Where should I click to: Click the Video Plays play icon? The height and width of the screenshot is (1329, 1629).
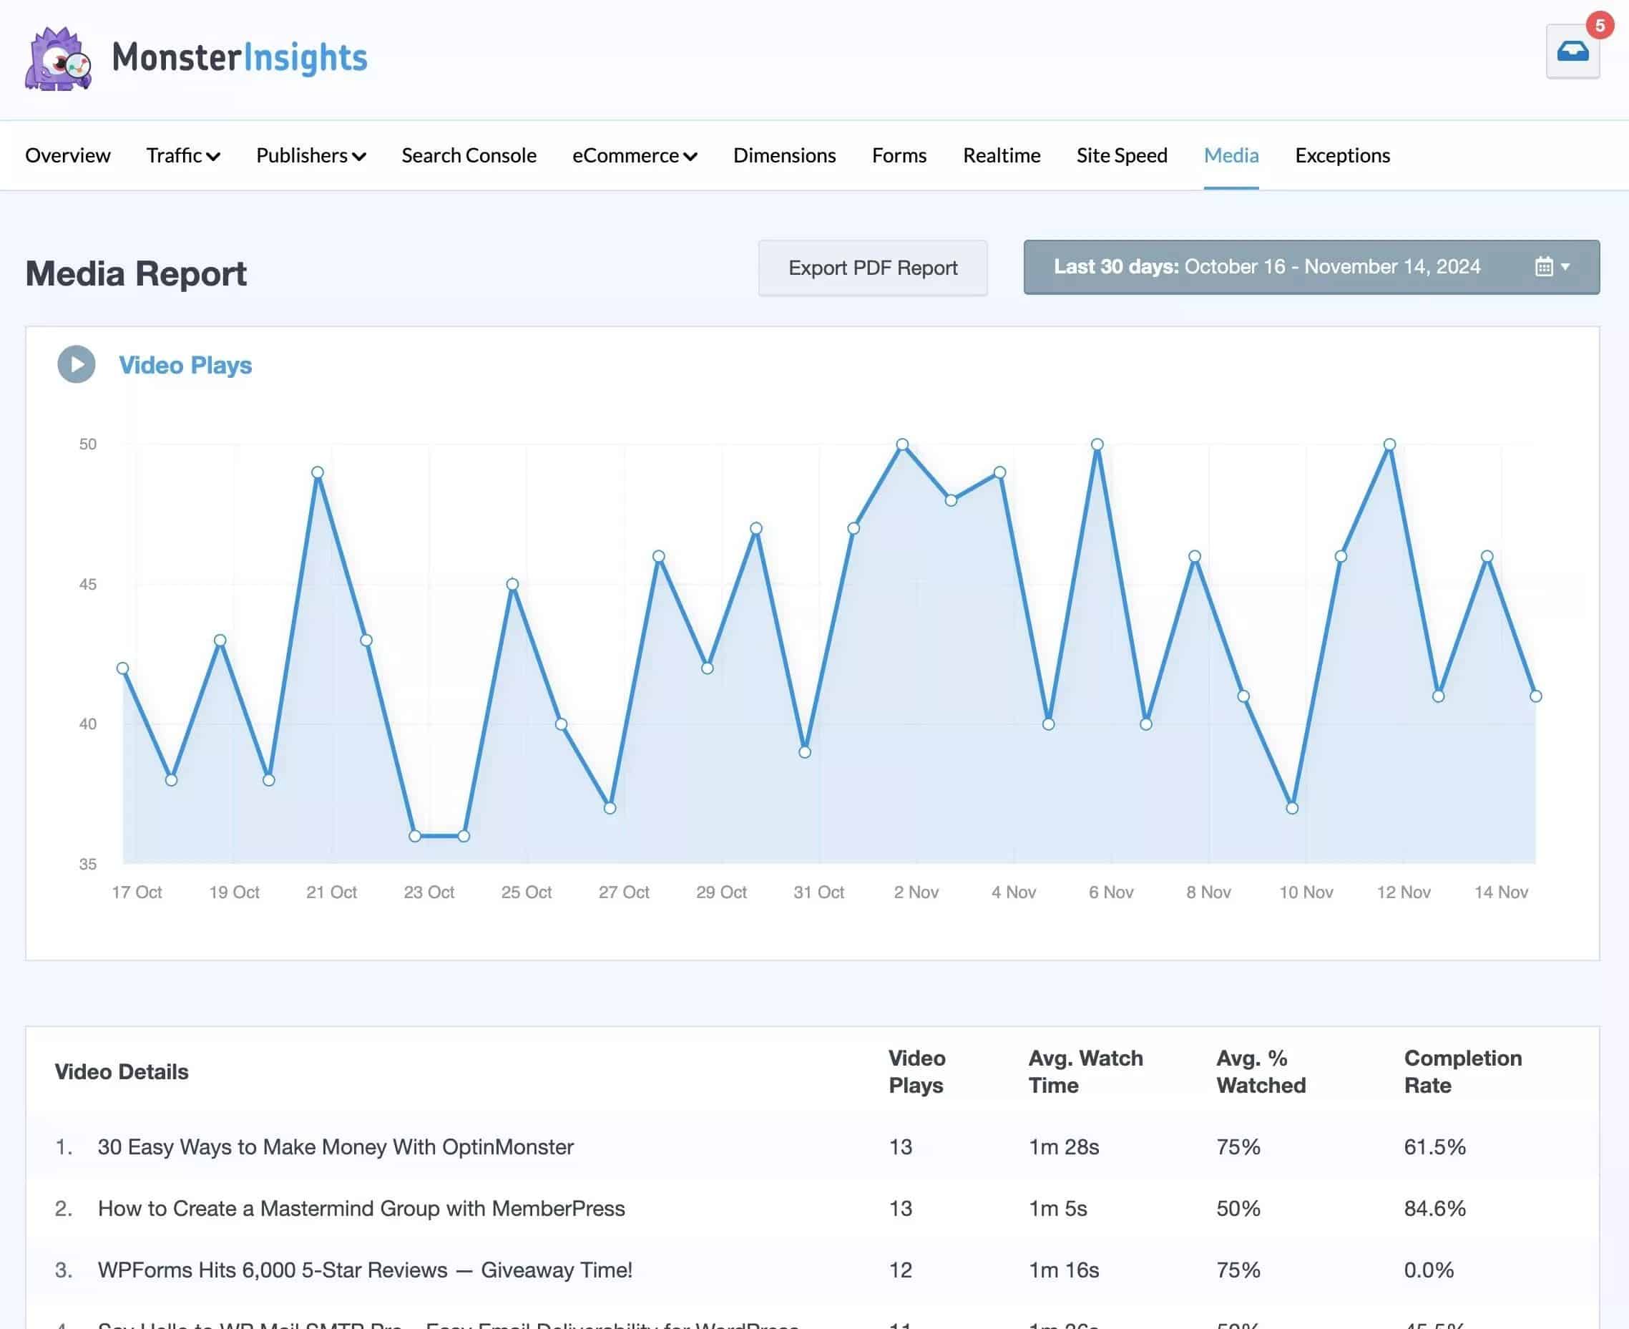[77, 364]
